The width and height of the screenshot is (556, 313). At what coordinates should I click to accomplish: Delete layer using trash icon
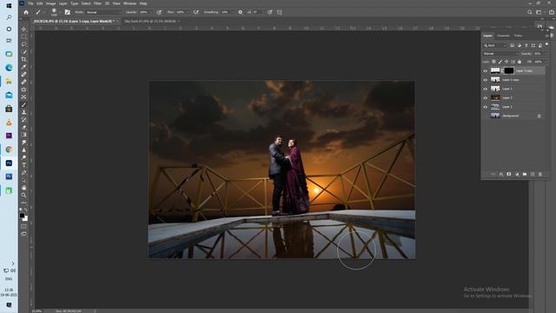pyautogui.click(x=540, y=174)
